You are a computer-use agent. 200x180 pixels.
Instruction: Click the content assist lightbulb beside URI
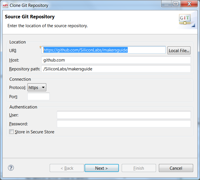coord(40,47)
